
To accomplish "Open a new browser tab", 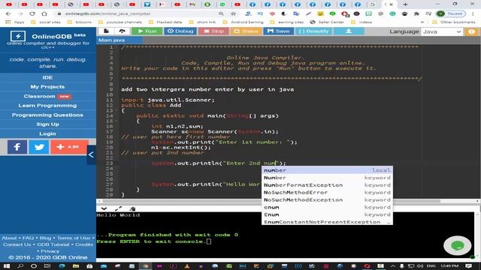I will coord(405,4).
